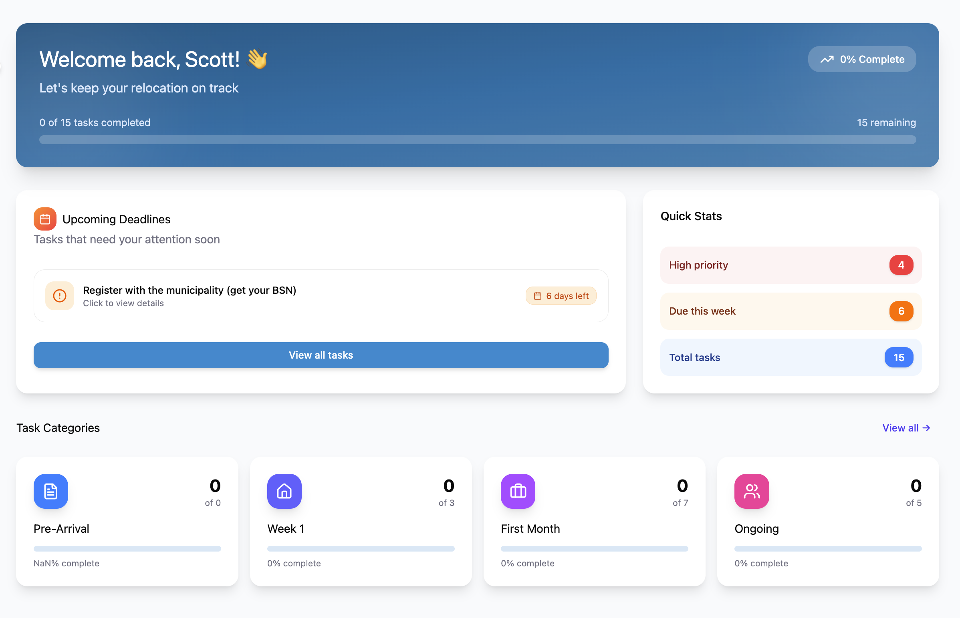Select the home icon on the Week 1 card

(284, 491)
